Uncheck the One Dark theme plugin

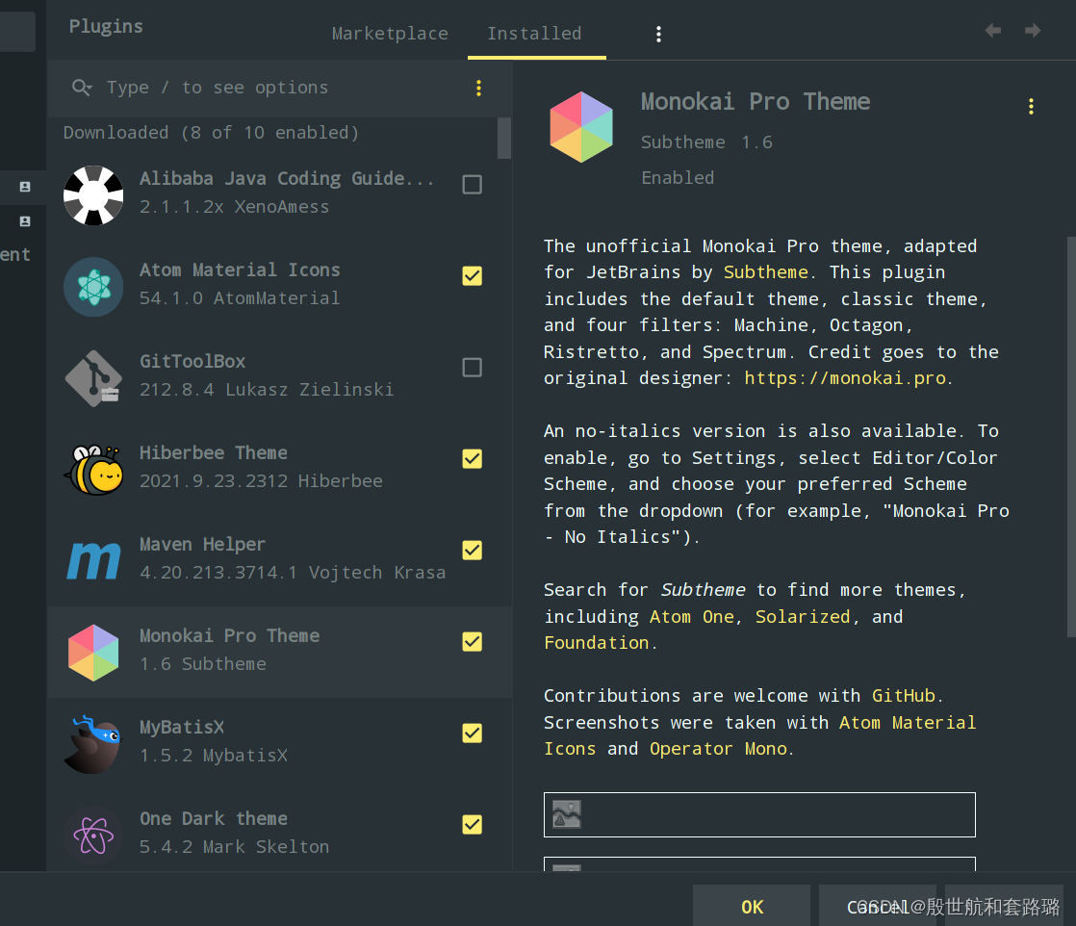pyautogui.click(x=473, y=824)
